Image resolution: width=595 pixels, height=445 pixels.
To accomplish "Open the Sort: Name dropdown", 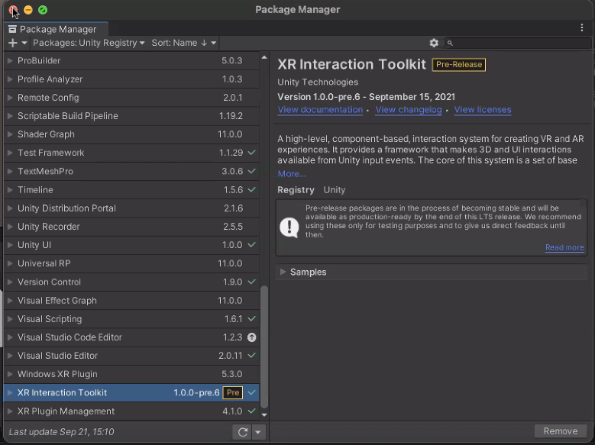I will pyautogui.click(x=184, y=43).
